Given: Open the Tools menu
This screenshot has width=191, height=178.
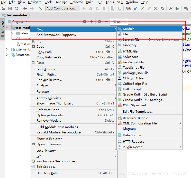Looking at the screenshot, I should [110, 2].
